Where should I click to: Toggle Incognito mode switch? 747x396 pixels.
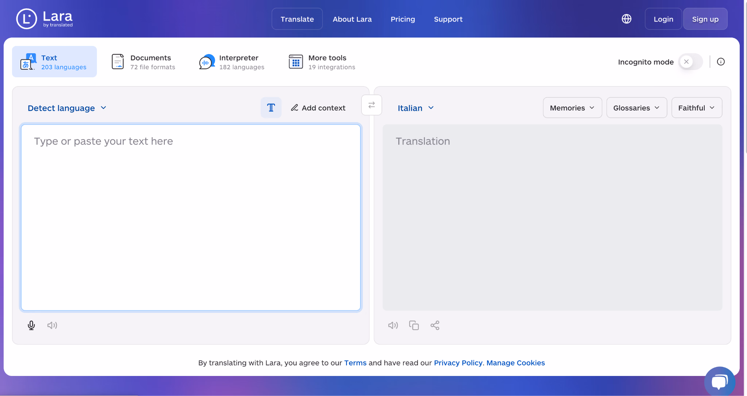coord(690,62)
